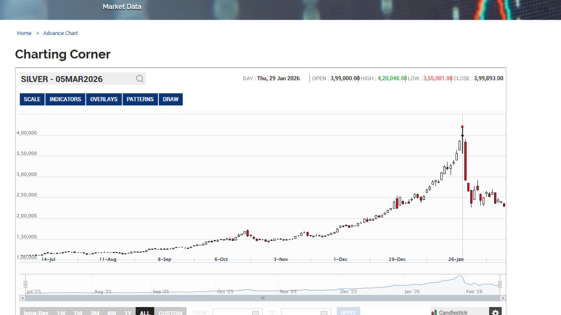561x315 pixels.
Task: Click Market Data in top banner
Action: coord(122,7)
